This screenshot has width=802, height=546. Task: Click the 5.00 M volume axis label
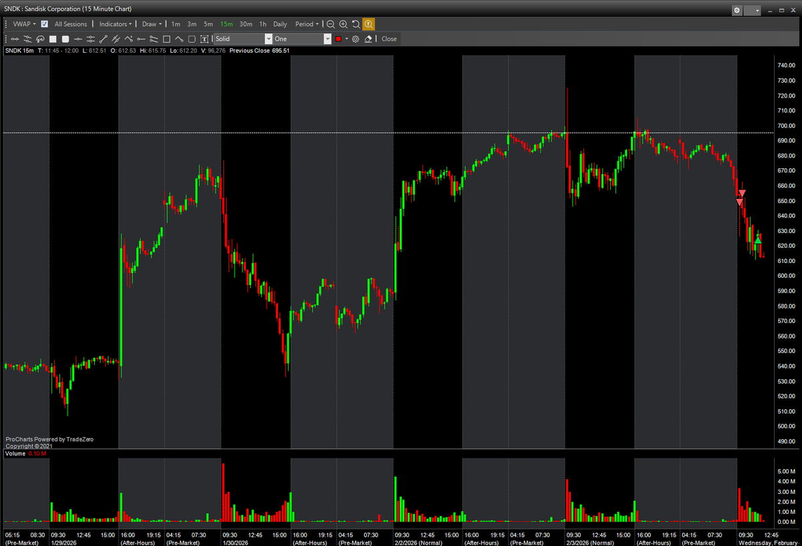(787, 471)
